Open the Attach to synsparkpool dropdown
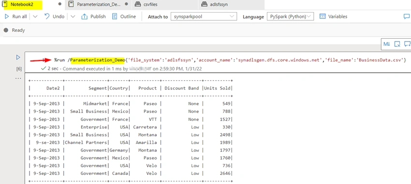Image resolution: width=411 pixels, height=184 pixels. [204, 16]
